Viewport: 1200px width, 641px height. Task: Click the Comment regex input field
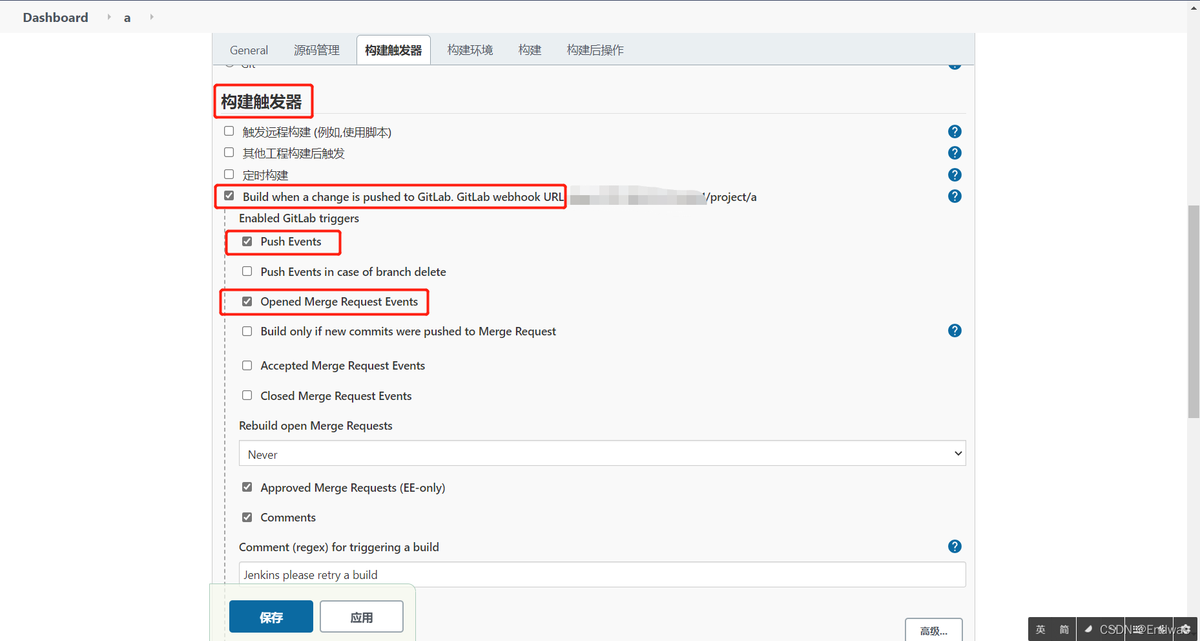(602, 574)
